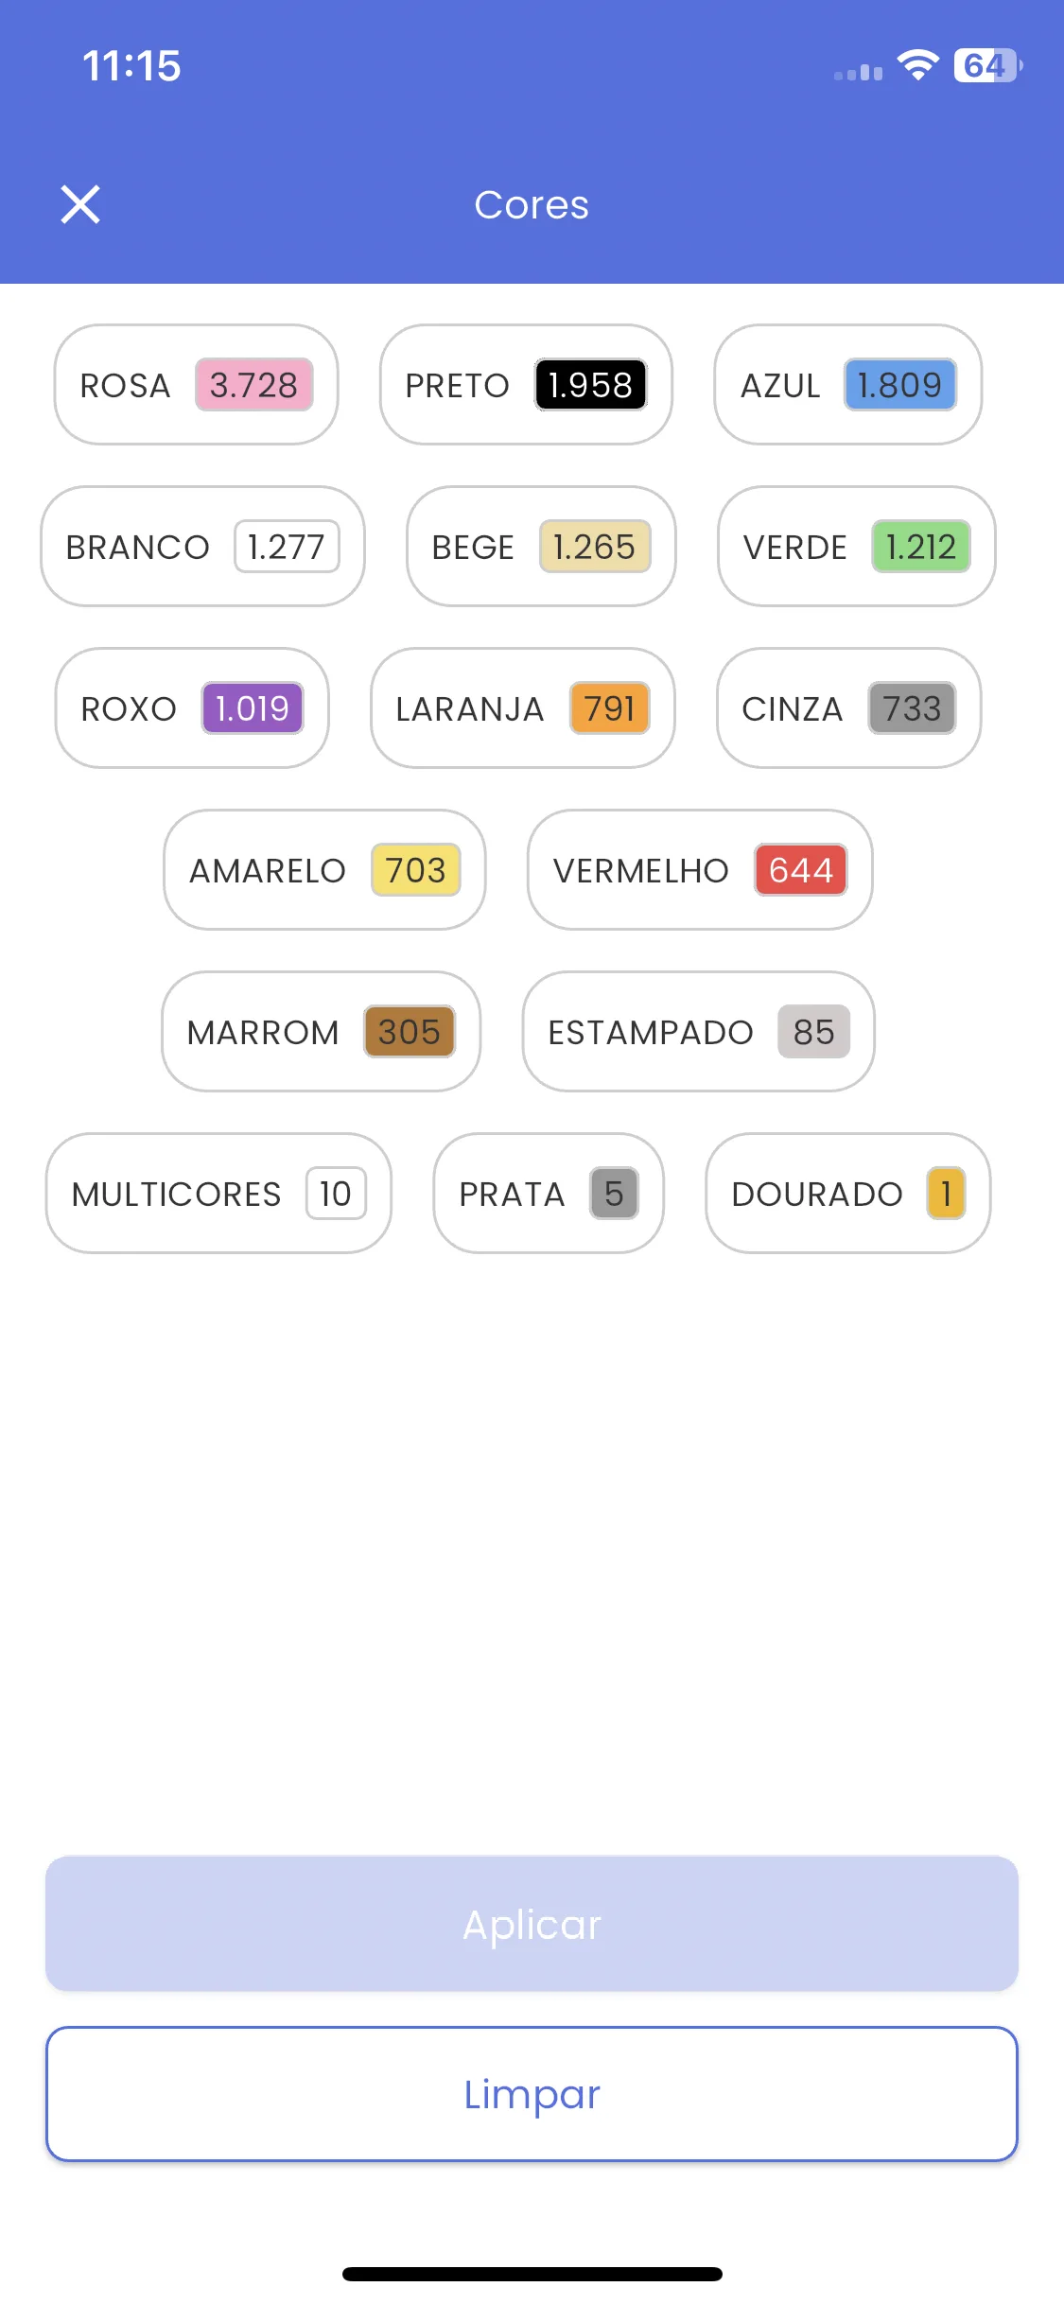Image resolution: width=1064 pixels, height=2304 pixels.
Task: Select the MULTICORES filter option
Action: coord(218,1194)
